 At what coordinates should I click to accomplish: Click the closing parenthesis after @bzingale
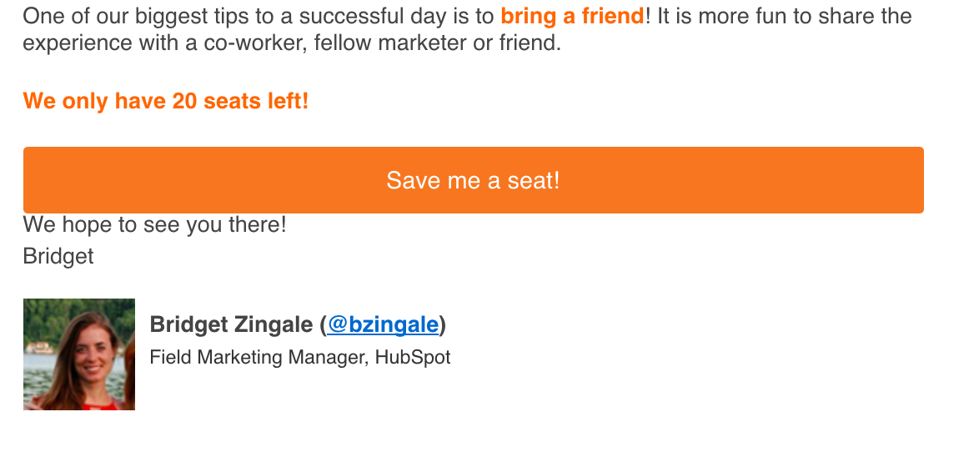[443, 324]
